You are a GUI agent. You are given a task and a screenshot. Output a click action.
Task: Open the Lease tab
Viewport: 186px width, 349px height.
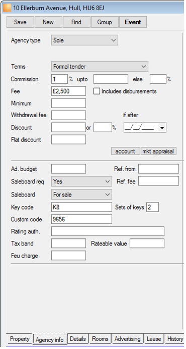coord(154,339)
